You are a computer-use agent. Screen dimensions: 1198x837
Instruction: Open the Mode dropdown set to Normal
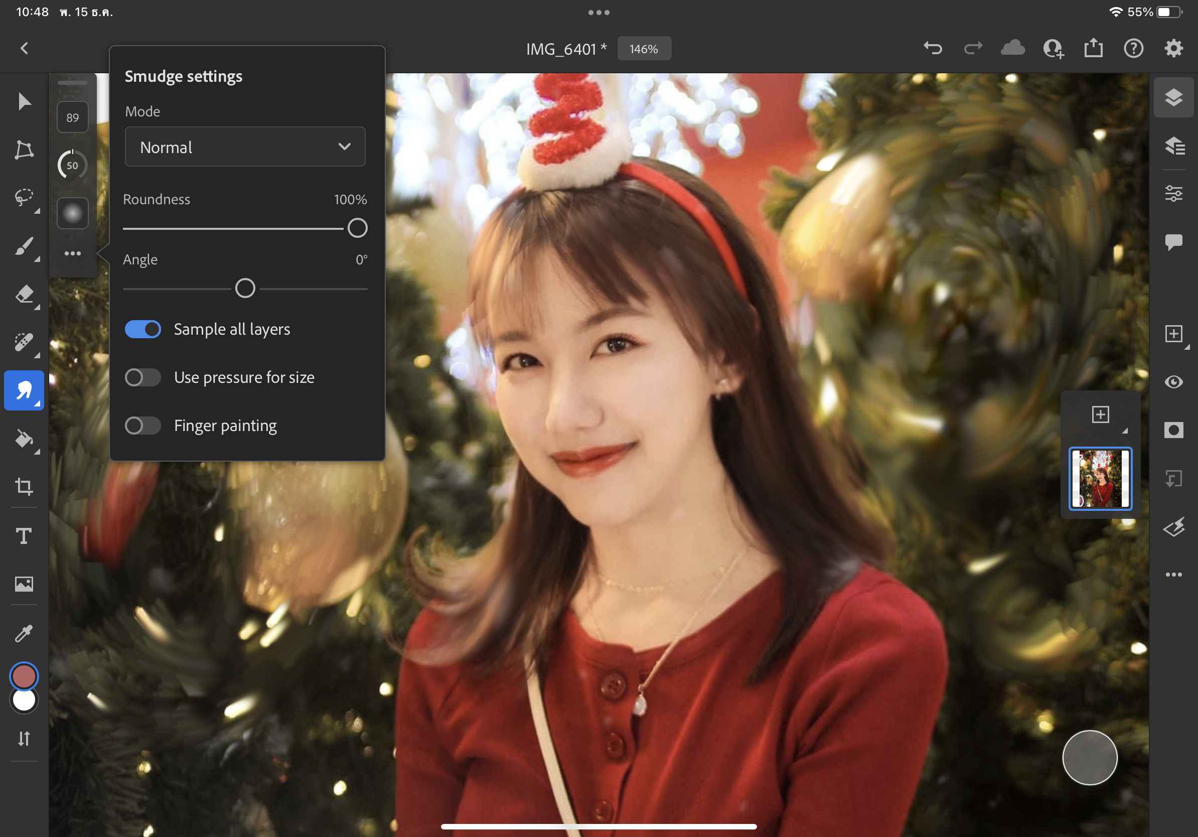(x=245, y=147)
